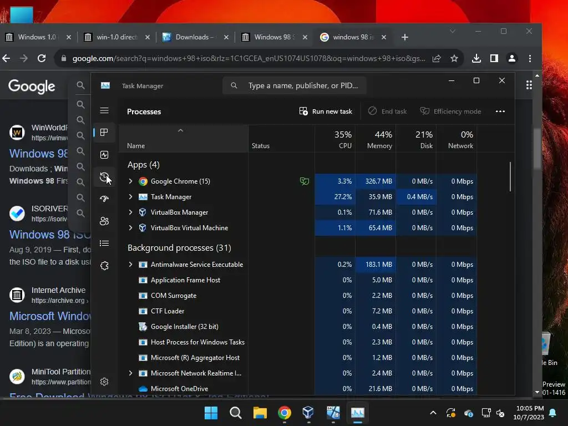Open Details page icon in sidebar
This screenshot has height=426, width=568.
pos(104,244)
